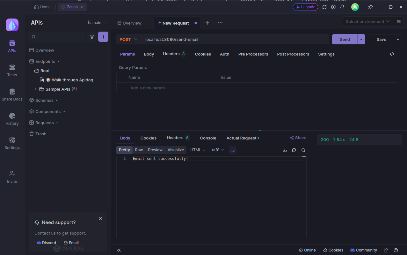The width and height of the screenshot is (407, 255).
Task: Open Settings in left sidebar
Action: [x=12, y=143]
